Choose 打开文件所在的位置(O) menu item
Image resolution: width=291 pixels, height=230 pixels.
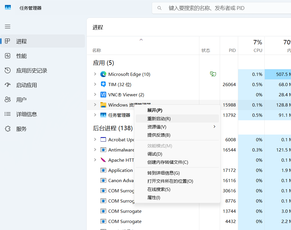pyautogui.click(x=177, y=181)
